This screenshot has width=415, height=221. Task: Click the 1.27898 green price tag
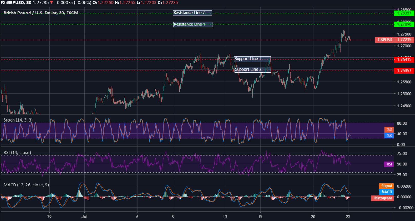(x=404, y=24)
